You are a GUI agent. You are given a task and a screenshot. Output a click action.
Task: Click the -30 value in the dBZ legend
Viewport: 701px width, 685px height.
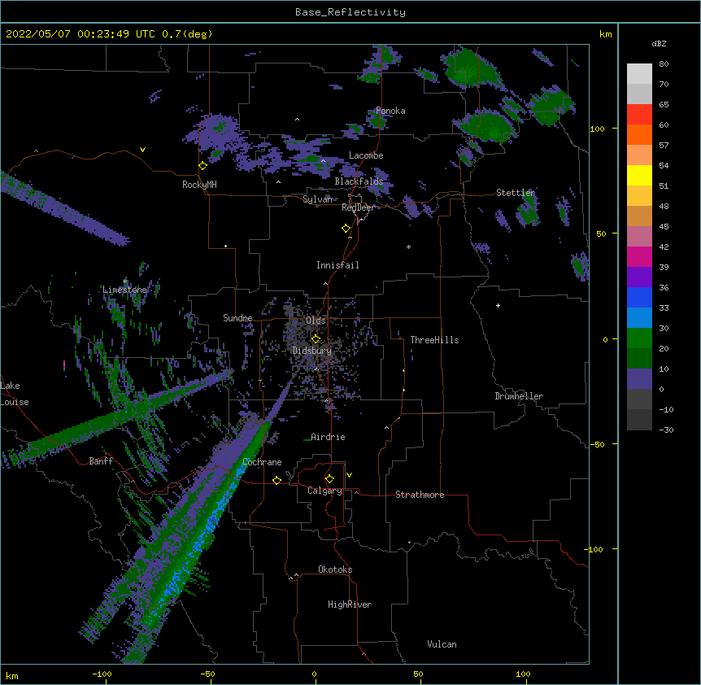point(666,430)
